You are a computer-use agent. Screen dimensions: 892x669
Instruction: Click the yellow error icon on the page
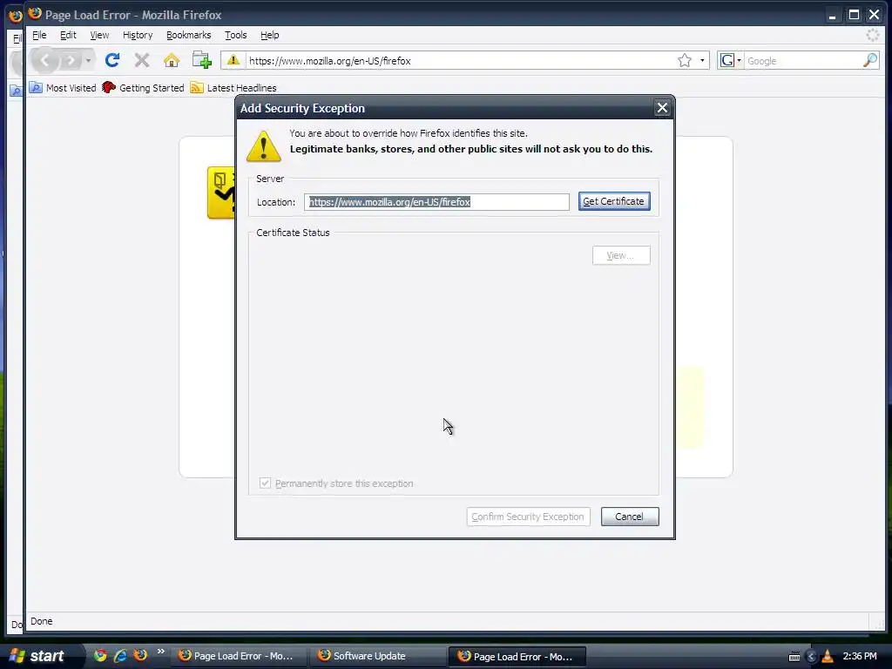(x=221, y=193)
